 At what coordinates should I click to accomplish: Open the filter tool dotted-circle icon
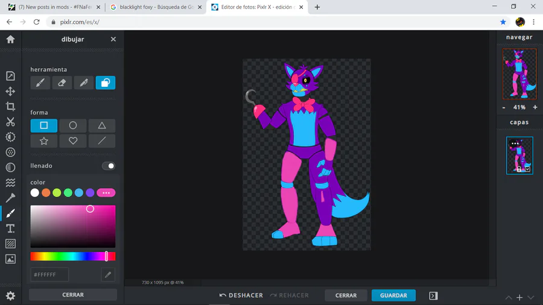pyautogui.click(x=10, y=152)
